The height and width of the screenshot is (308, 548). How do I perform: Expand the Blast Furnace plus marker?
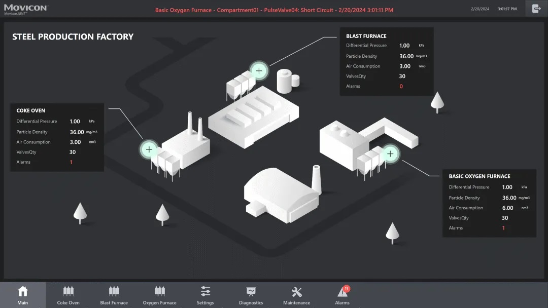(x=259, y=71)
